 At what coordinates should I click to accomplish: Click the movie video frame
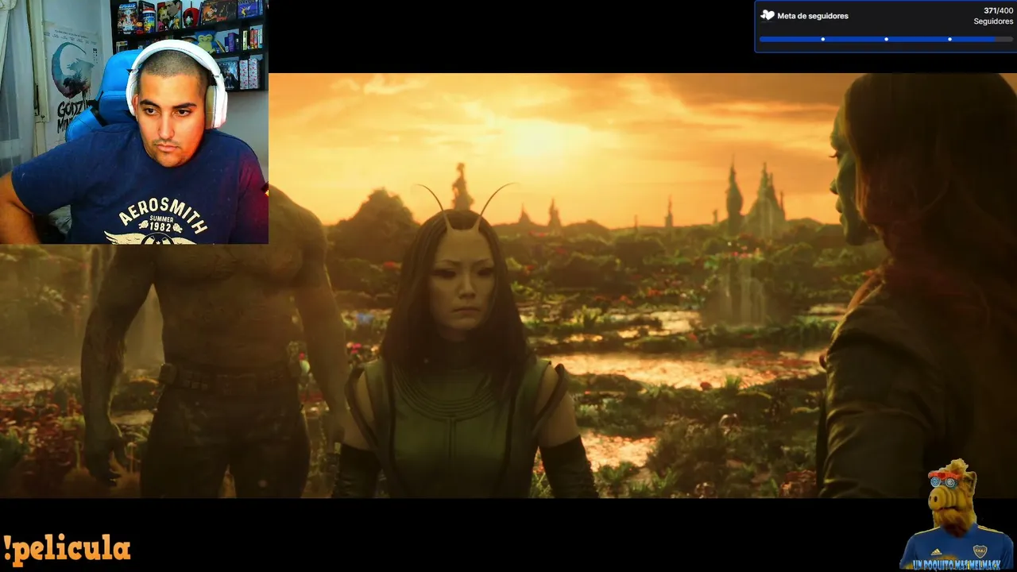point(508,286)
